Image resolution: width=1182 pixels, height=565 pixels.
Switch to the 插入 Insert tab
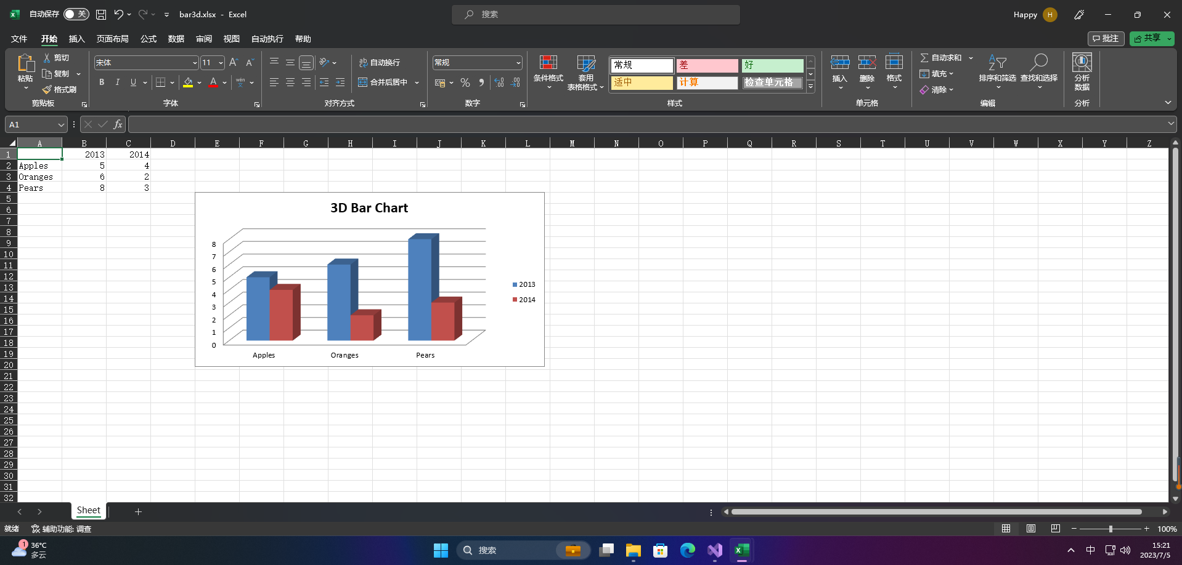point(77,39)
